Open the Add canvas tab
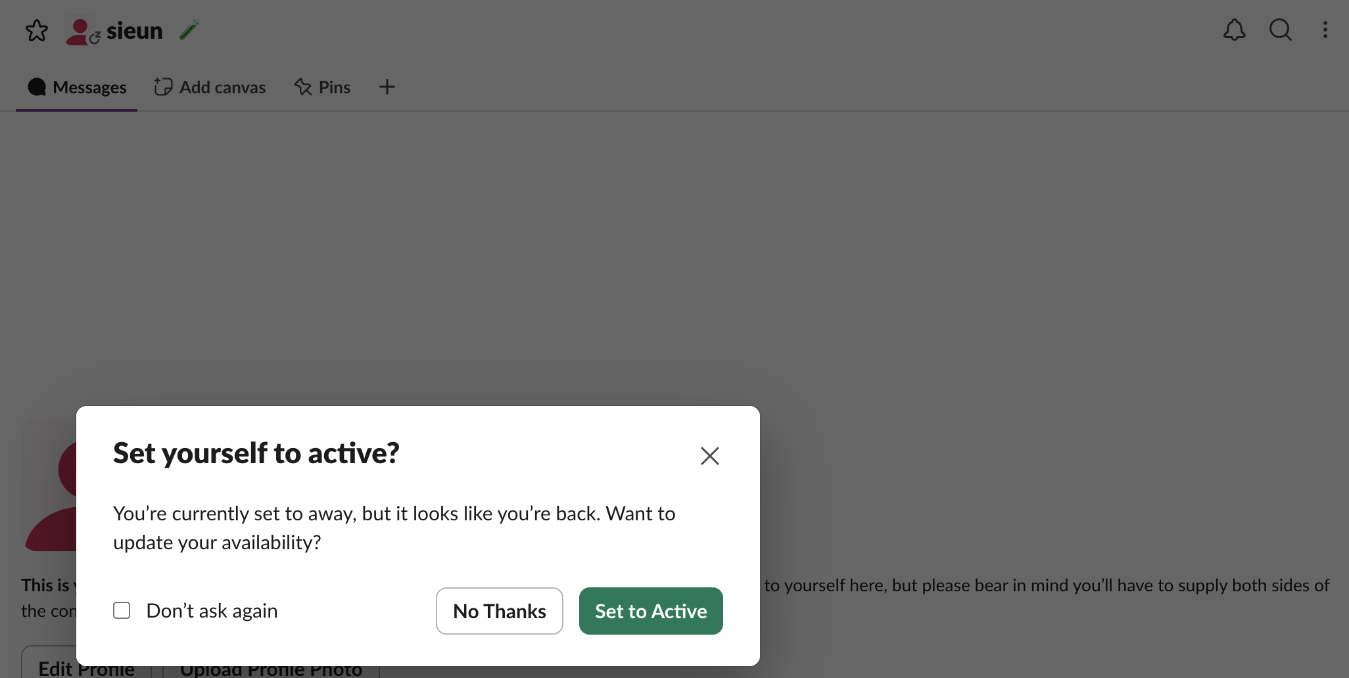The width and height of the screenshot is (1349, 678). 210,87
